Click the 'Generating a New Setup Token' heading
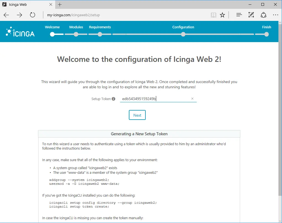Viewport: 282px width, 223px height. [139, 134]
